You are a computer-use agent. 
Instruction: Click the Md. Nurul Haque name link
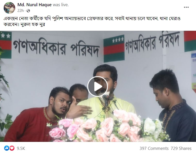click(x=35, y=5)
